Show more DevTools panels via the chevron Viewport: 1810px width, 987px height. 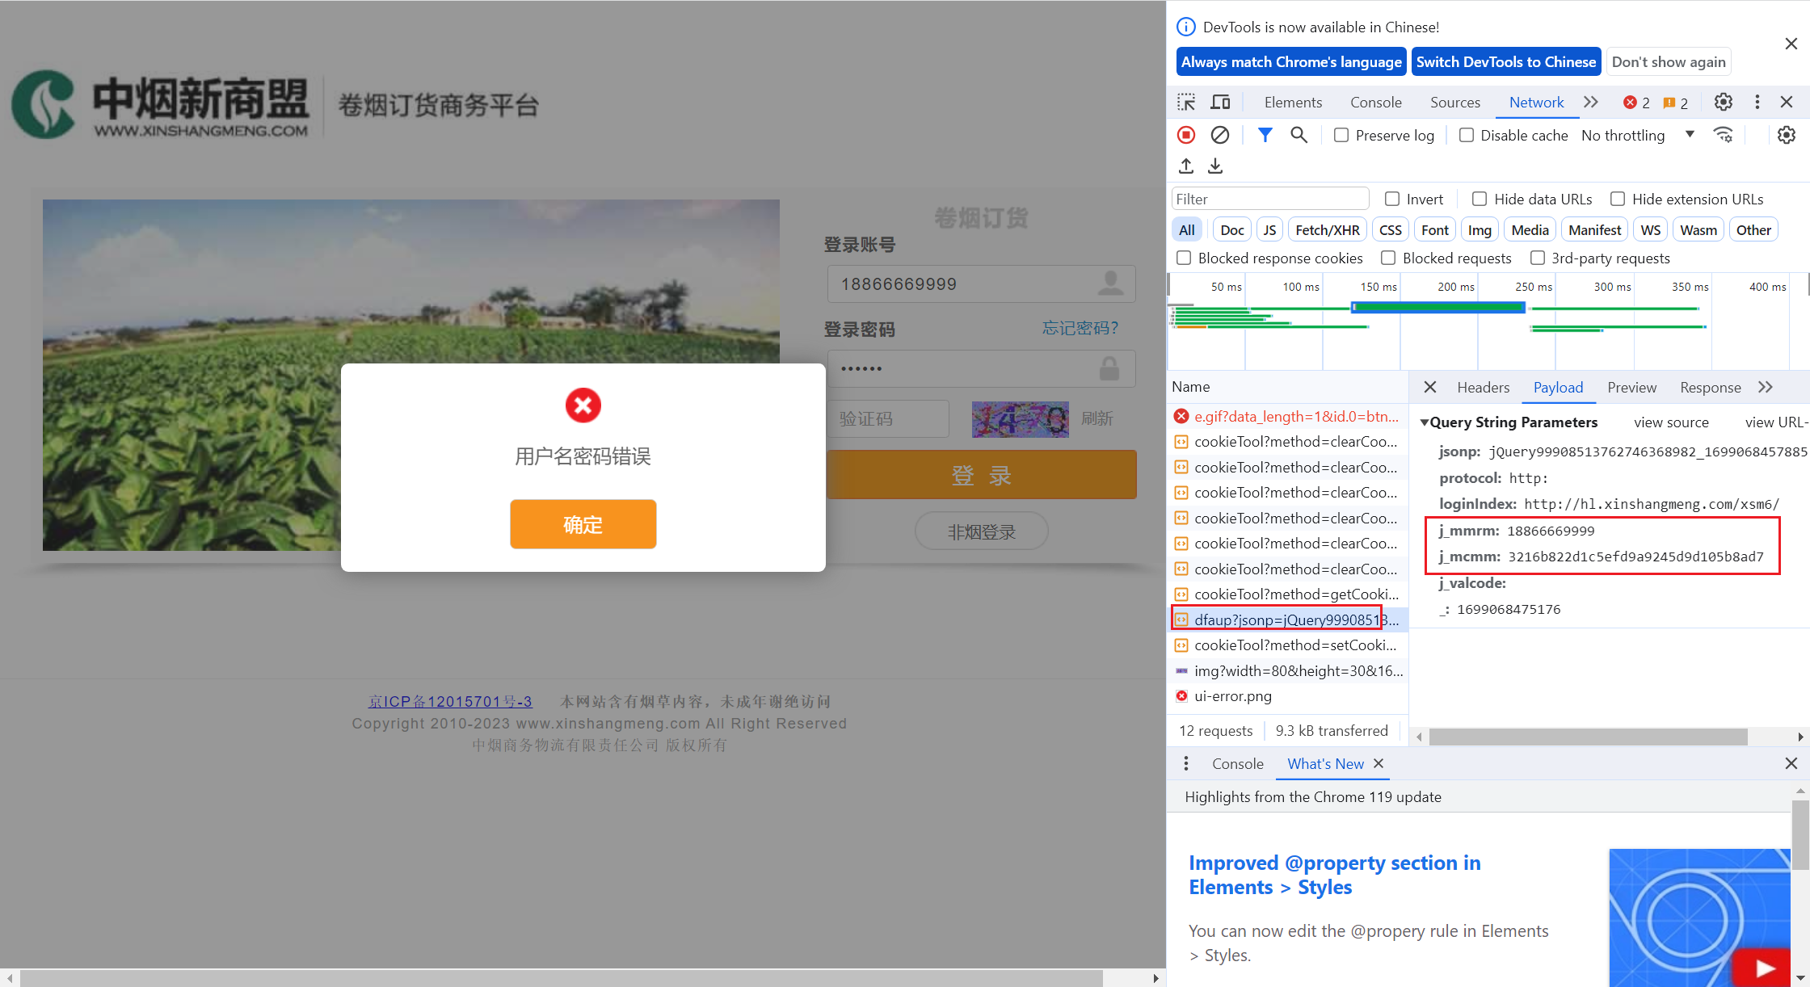tap(1591, 103)
